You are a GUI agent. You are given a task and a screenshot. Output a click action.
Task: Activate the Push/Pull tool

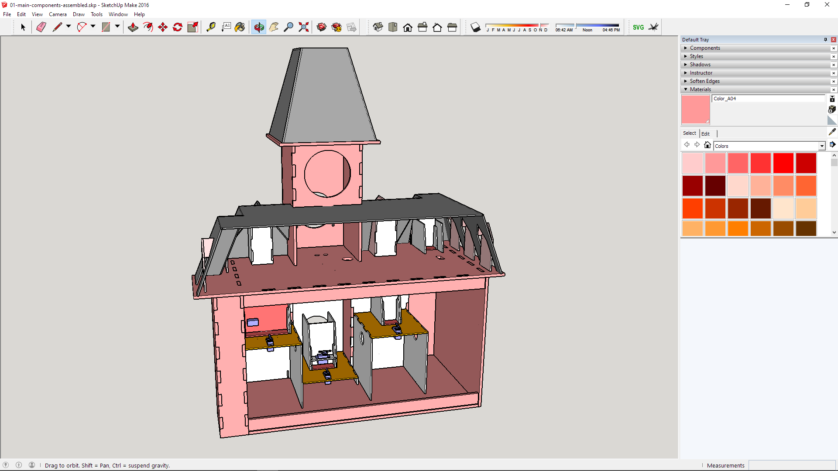click(133, 27)
